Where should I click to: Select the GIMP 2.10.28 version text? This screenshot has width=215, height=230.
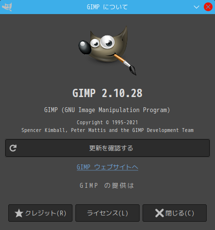107,93
